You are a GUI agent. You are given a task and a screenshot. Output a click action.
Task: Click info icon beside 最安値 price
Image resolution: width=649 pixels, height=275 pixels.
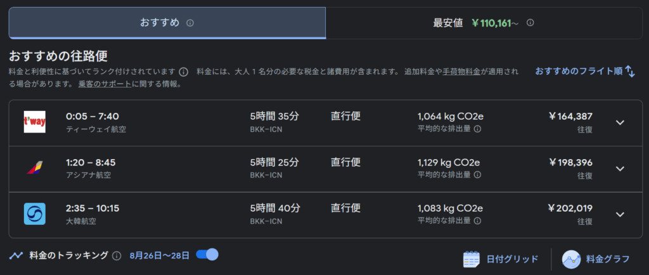[530, 23]
